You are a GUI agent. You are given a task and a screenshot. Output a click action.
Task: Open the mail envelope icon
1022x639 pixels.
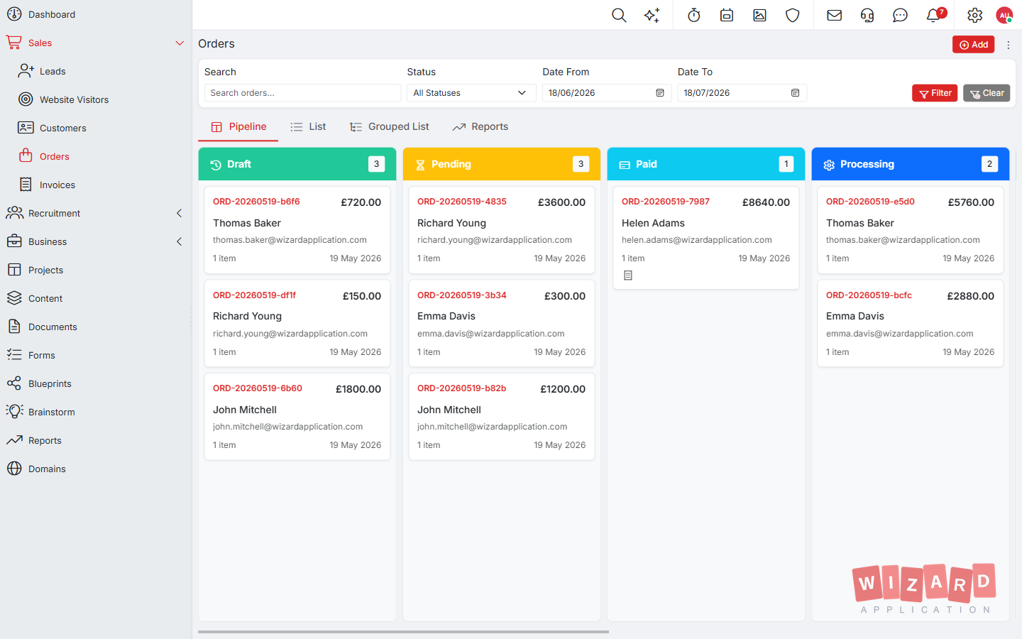[x=835, y=15]
